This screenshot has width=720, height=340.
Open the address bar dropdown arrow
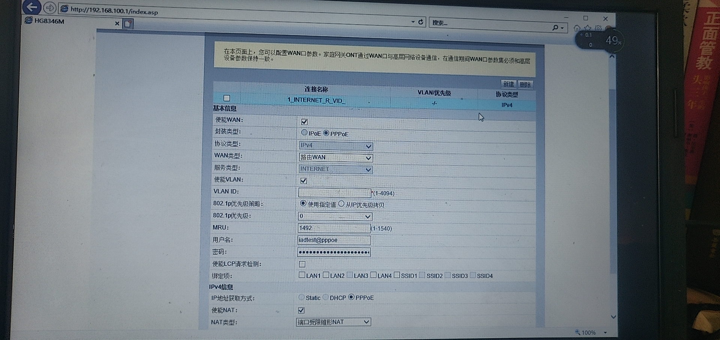(413, 22)
